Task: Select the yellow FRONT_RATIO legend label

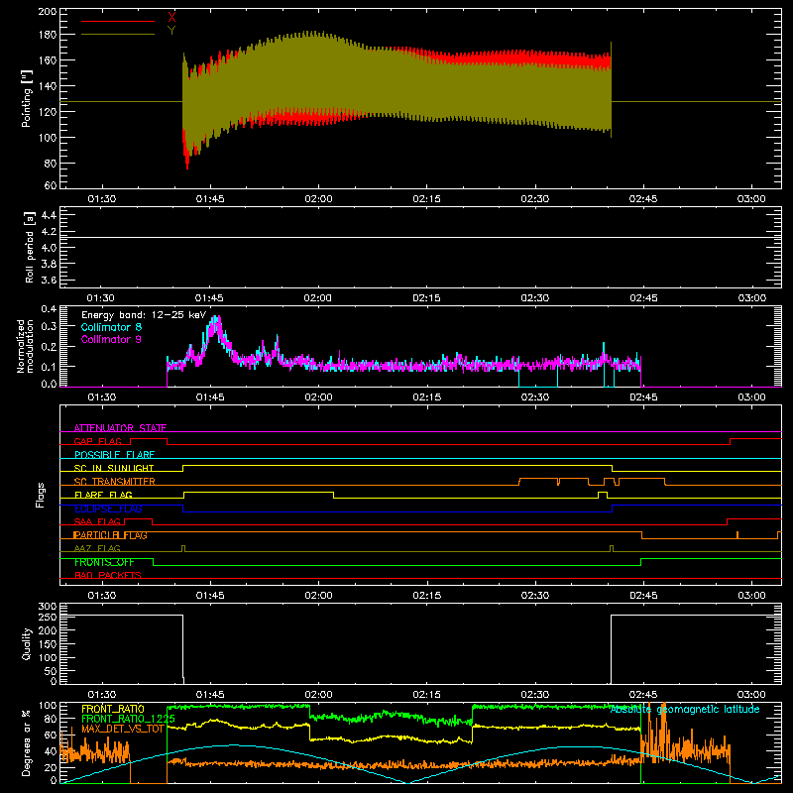Action: (113, 709)
